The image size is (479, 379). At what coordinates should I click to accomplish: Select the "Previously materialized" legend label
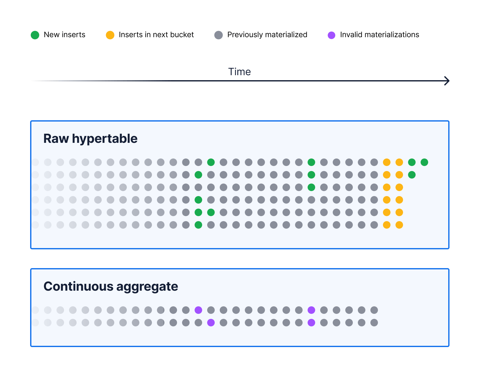[267, 35]
